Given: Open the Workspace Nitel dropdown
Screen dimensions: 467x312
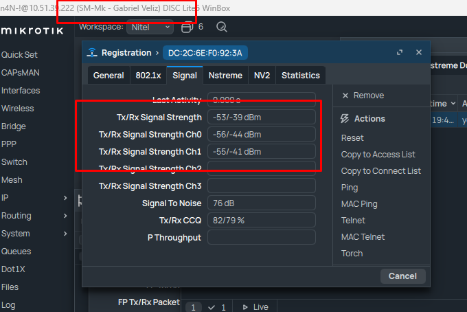Looking at the screenshot, I should pos(150,27).
